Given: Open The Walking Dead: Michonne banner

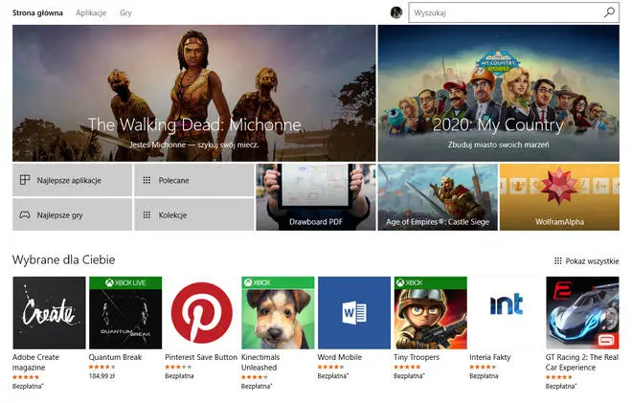Looking at the screenshot, I should pyautogui.click(x=193, y=93).
